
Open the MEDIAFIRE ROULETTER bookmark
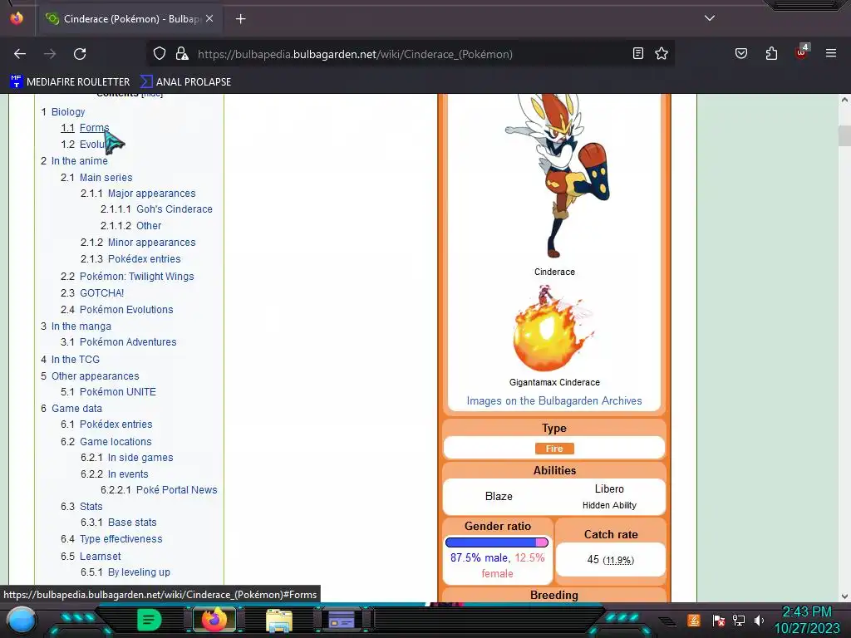pyautogui.click(x=70, y=82)
